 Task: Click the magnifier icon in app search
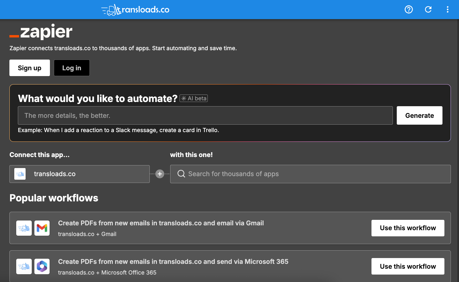(x=182, y=174)
